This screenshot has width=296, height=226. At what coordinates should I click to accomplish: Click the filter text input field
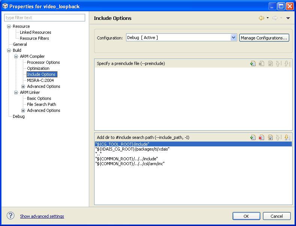[45, 18]
